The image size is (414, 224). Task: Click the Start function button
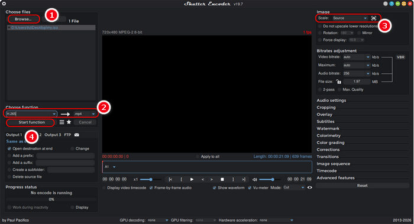[x=32, y=122]
